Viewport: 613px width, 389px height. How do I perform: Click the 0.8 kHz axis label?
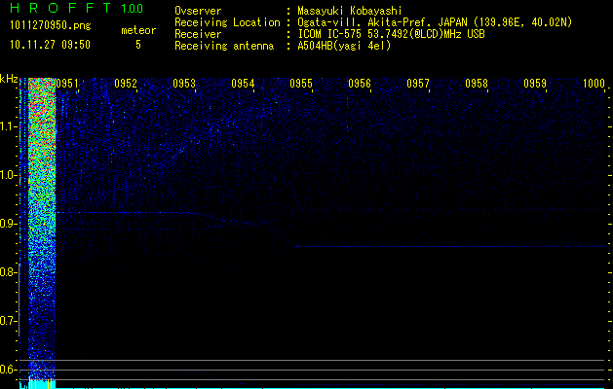(x=9, y=272)
